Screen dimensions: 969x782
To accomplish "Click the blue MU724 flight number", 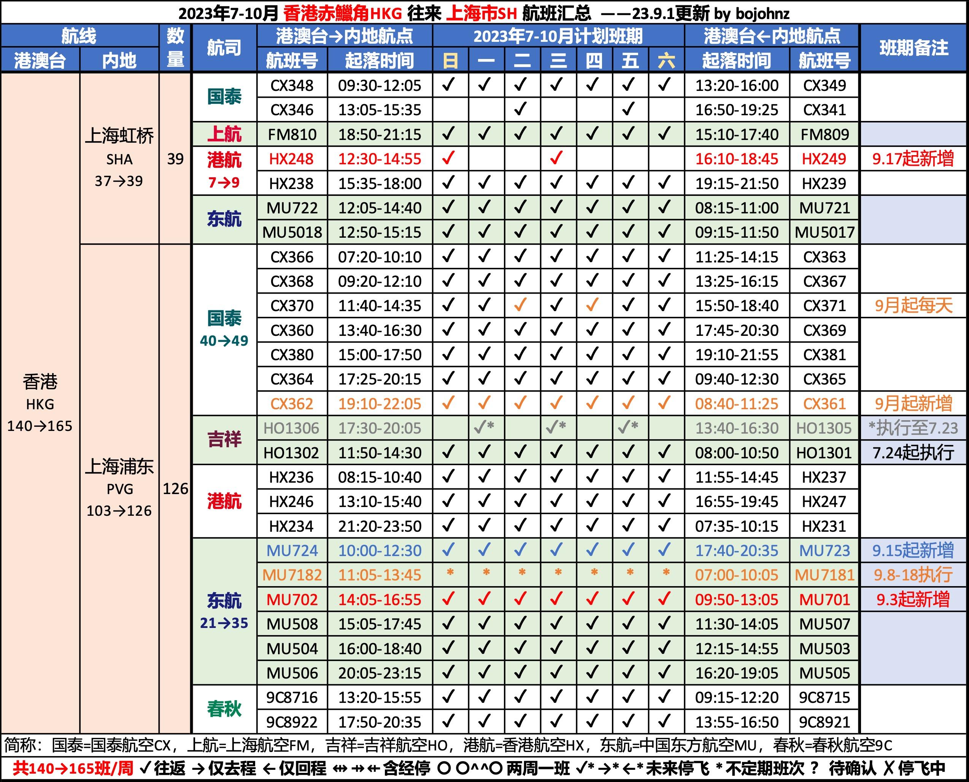I will tap(292, 550).
